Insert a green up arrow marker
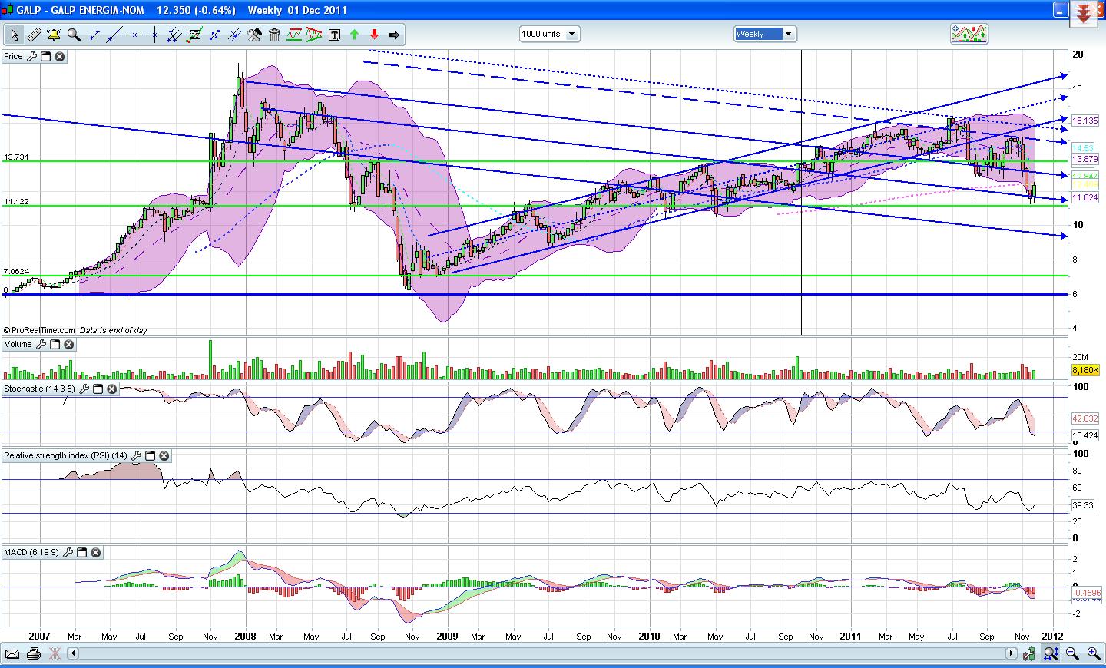 click(x=354, y=35)
